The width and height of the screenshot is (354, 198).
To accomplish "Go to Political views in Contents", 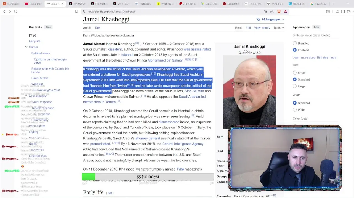I will pos(41,53).
